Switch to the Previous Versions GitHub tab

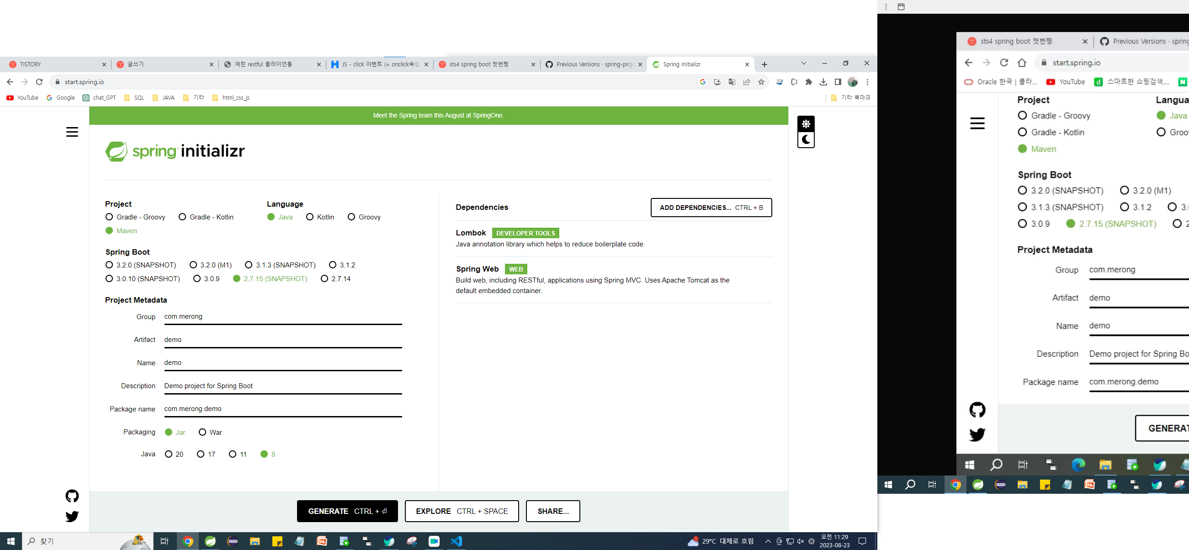click(x=594, y=64)
